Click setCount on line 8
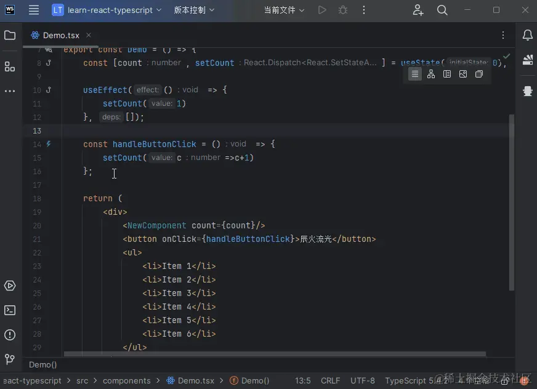The image size is (537, 389). [215, 63]
